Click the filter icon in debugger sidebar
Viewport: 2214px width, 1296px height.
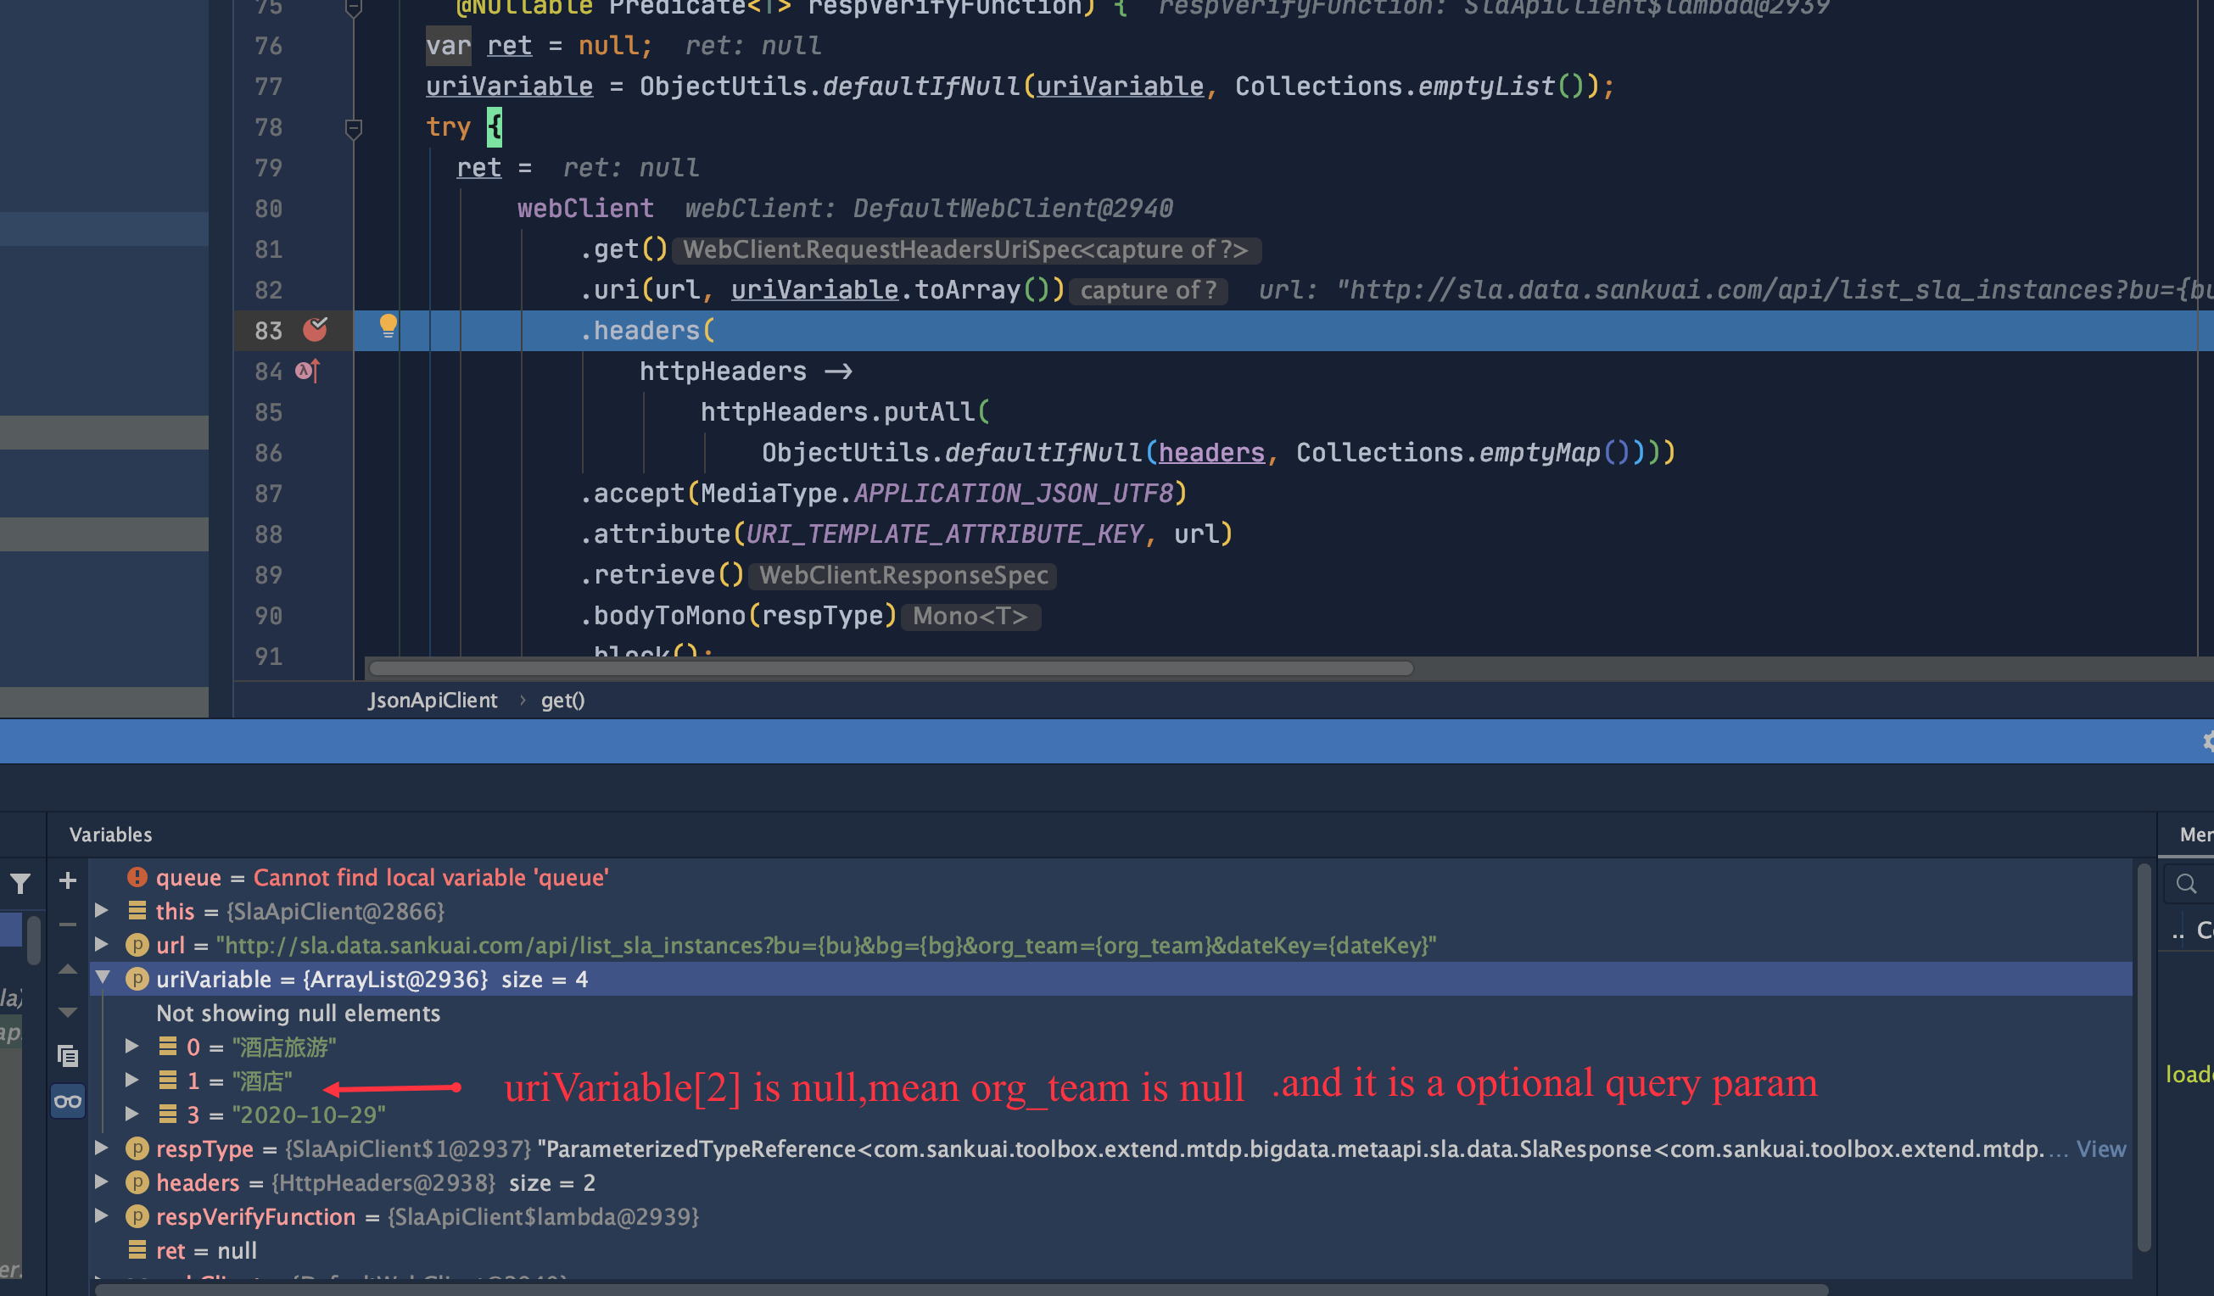coord(20,883)
